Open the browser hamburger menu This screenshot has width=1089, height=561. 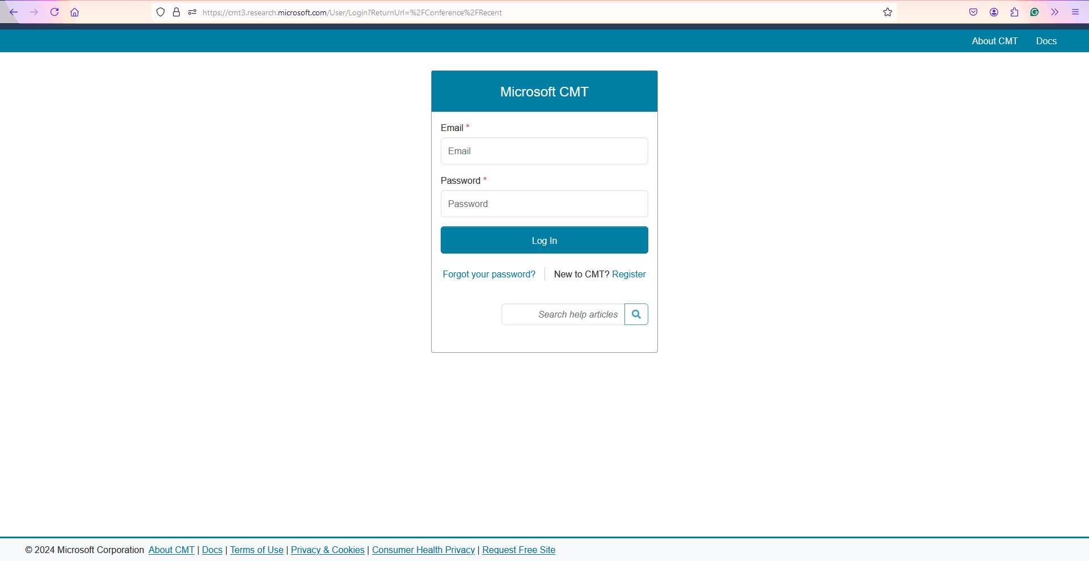(x=1075, y=12)
